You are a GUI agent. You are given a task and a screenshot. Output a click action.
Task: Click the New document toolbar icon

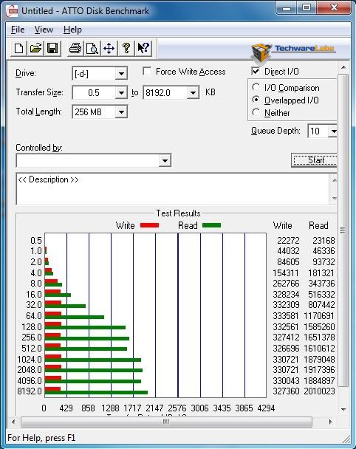tap(19, 48)
